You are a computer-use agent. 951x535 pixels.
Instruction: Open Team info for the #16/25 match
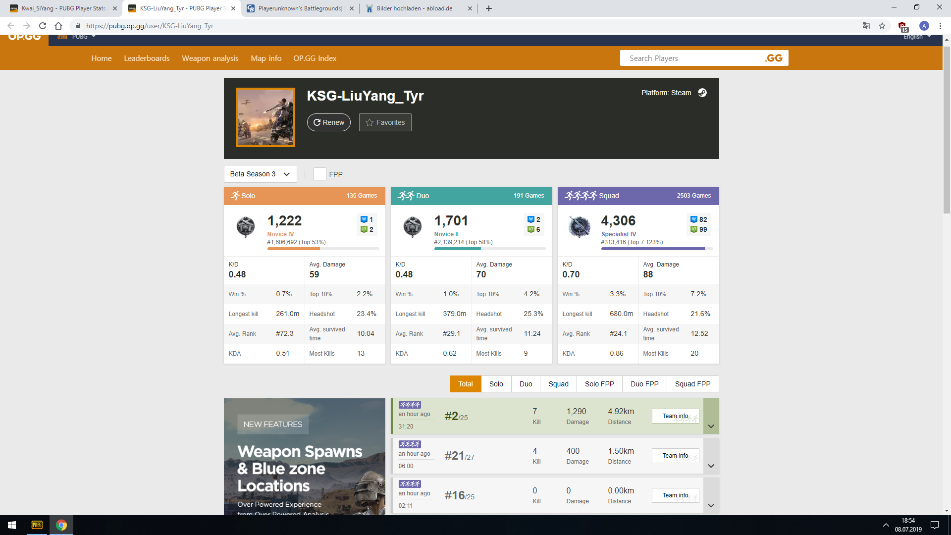(x=675, y=495)
